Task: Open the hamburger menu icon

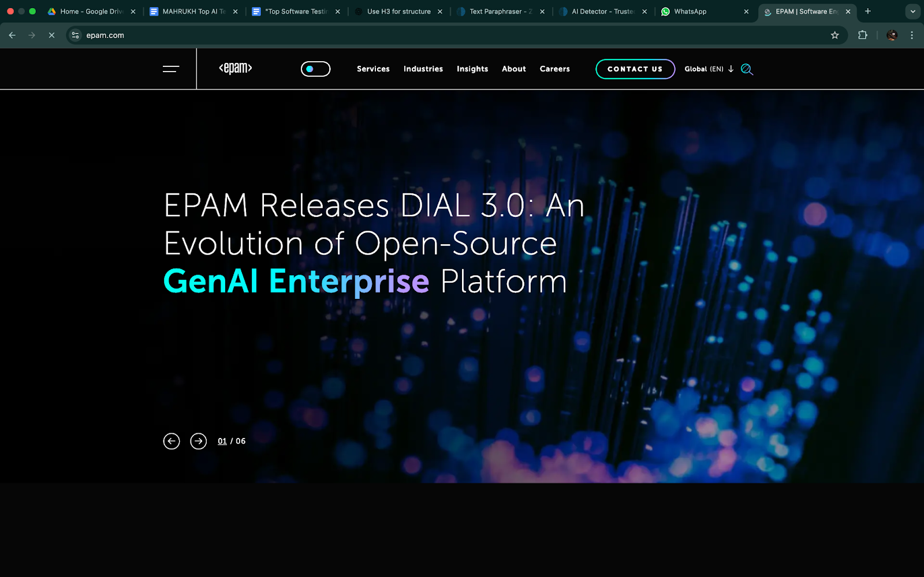Action: (x=171, y=69)
